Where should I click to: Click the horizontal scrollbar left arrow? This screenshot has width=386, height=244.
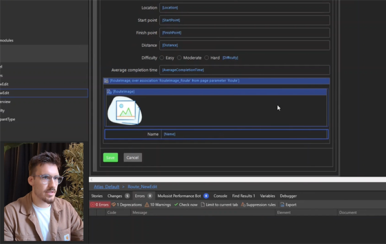tap(91, 180)
